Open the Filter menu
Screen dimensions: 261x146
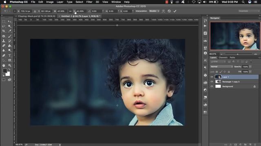coord(89,2)
